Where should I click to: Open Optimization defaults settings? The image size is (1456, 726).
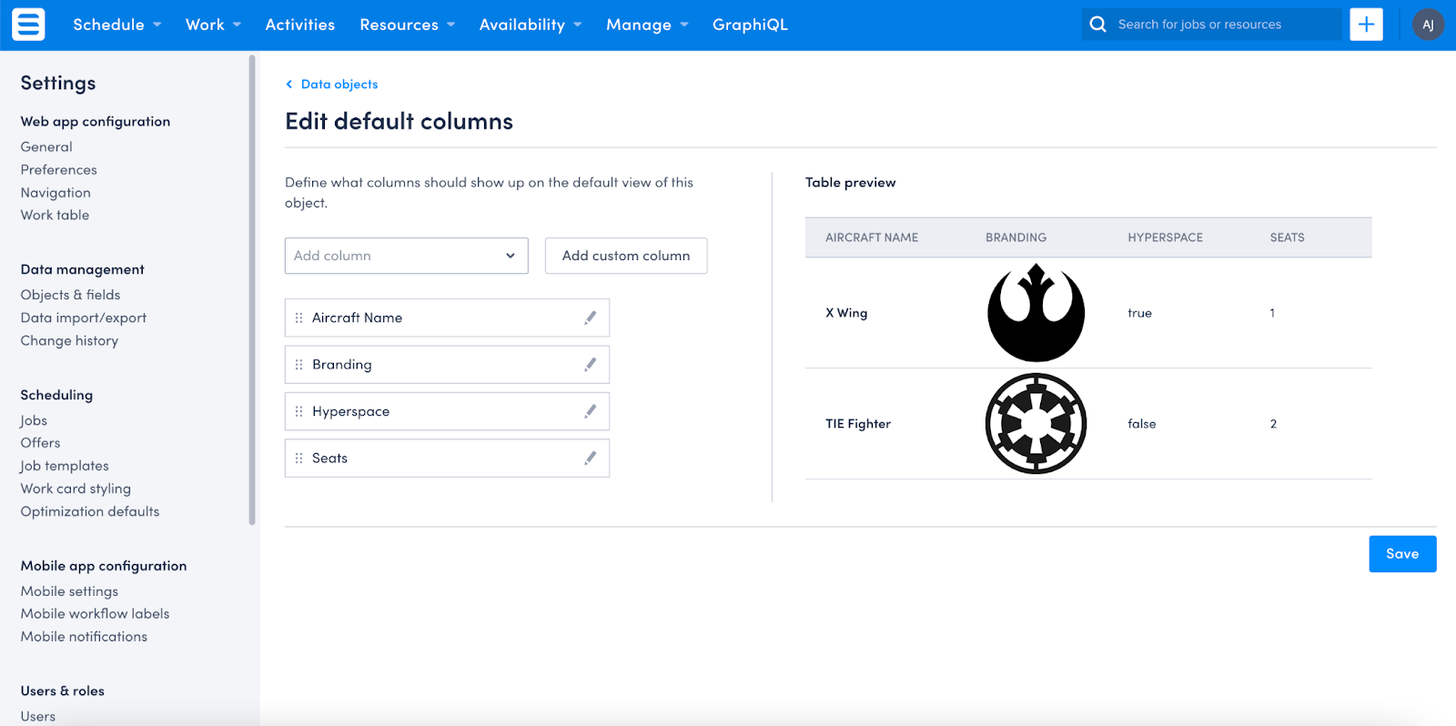90,511
